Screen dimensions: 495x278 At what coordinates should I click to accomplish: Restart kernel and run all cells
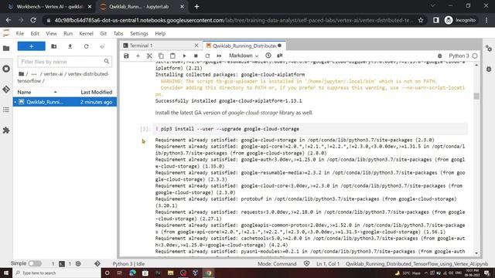point(219,56)
